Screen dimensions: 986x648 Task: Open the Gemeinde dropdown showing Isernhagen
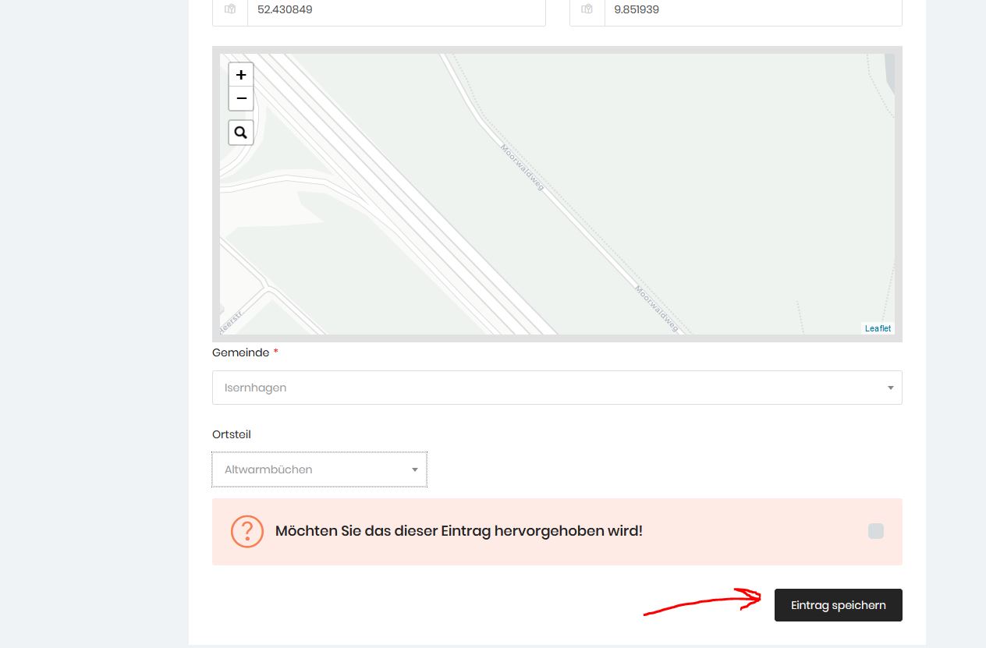click(557, 388)
